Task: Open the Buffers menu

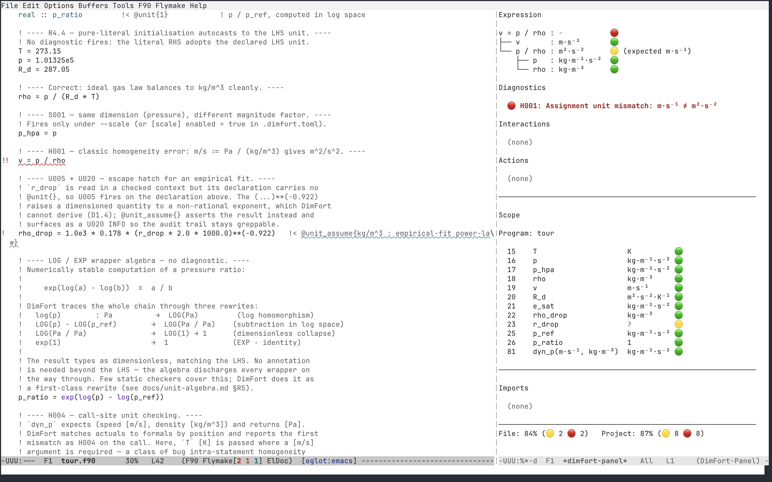Action: tap(93, 5)
